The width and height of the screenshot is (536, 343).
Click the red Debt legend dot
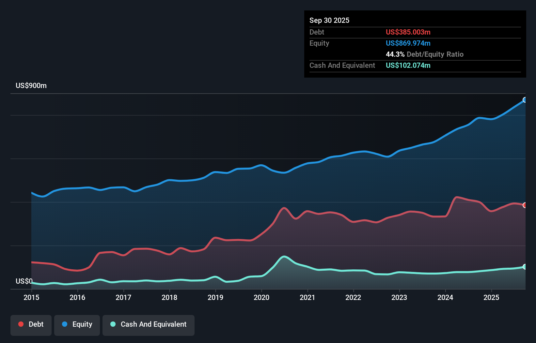(x=20, y=324)
